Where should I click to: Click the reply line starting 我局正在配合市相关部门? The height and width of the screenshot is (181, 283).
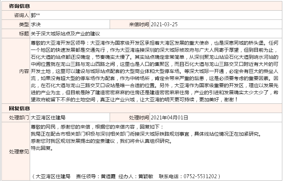(145, 134)
